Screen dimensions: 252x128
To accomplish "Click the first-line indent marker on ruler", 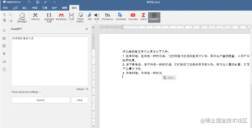I will click(x=123, y=26).
